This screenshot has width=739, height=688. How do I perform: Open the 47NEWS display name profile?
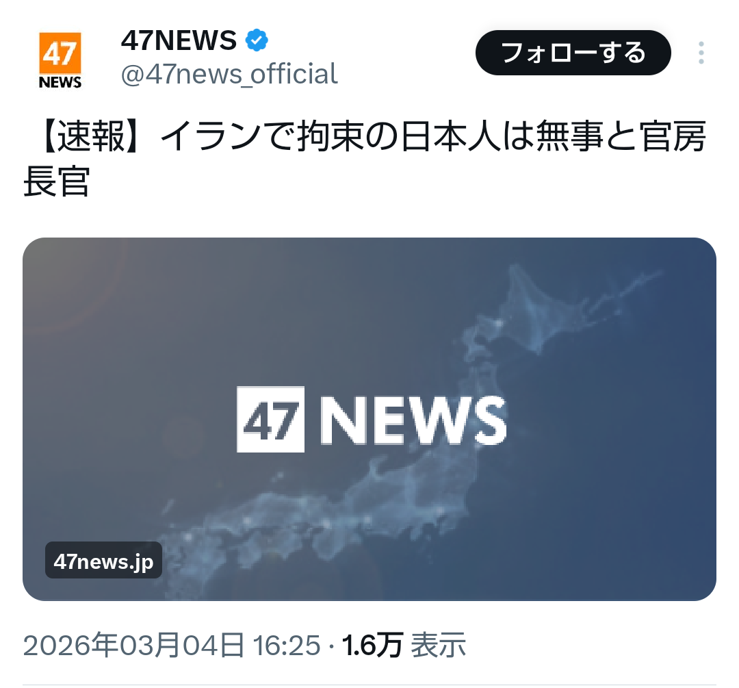[x=179, y=40]
